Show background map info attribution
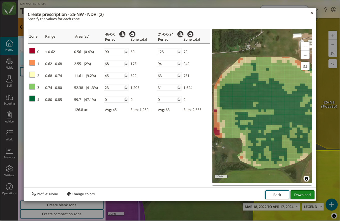The width and height of the screenshot is (340, 221). click(x=334, y=216)
